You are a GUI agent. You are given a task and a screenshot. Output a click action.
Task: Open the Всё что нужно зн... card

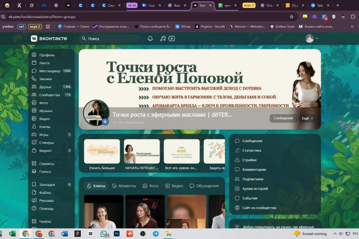pyautogui.click(x=181, y=155)
